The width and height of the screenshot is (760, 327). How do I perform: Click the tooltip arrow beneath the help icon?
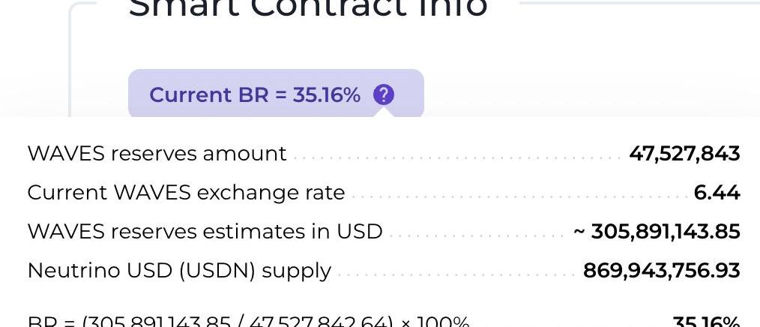[384, 112]
